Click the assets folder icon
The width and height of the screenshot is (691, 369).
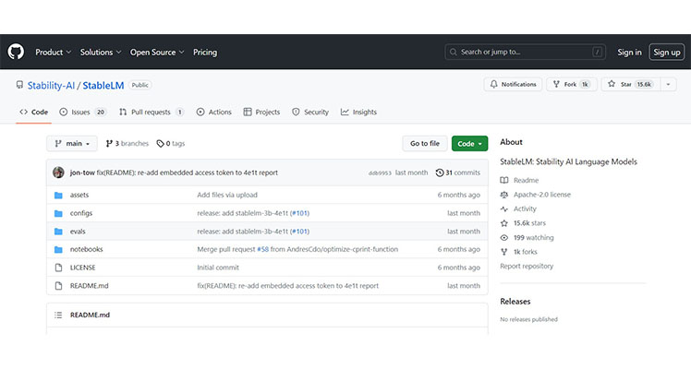58,196
